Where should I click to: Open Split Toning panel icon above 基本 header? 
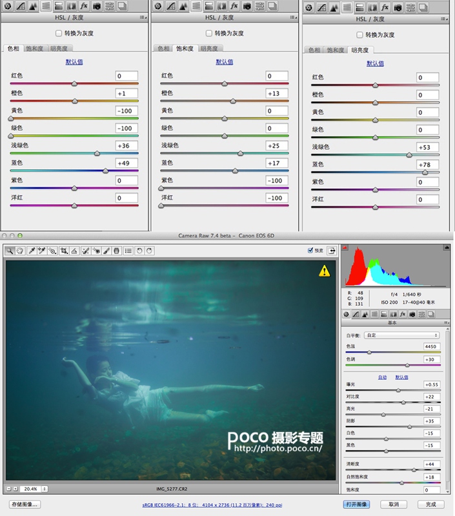384,314
